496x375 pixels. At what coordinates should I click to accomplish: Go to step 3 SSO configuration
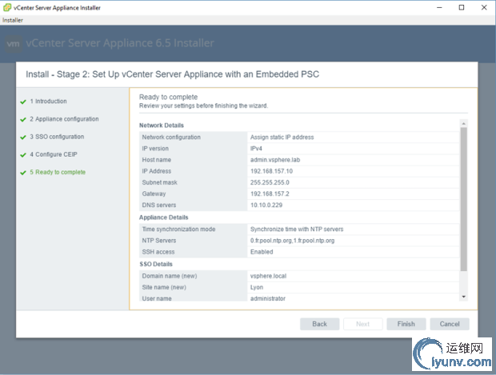[x=57, y=137]
